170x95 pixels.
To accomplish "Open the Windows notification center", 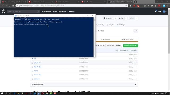I will click(x=167, y=93).
